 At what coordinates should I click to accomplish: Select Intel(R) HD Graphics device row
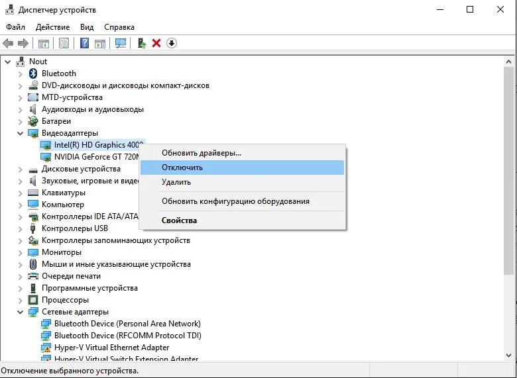tap(92, 145)
